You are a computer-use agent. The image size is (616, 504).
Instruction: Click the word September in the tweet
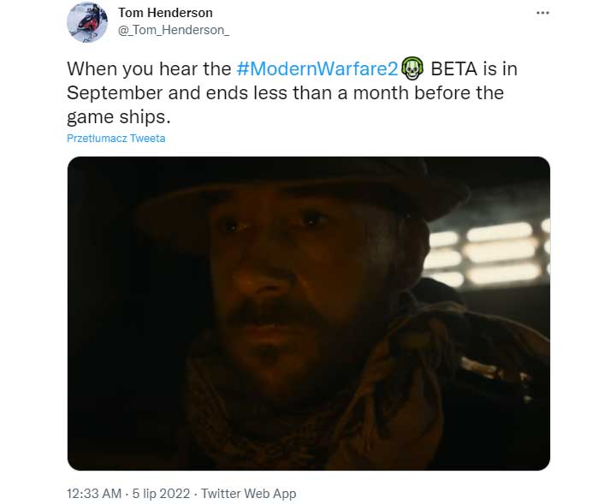coord(118,92)
